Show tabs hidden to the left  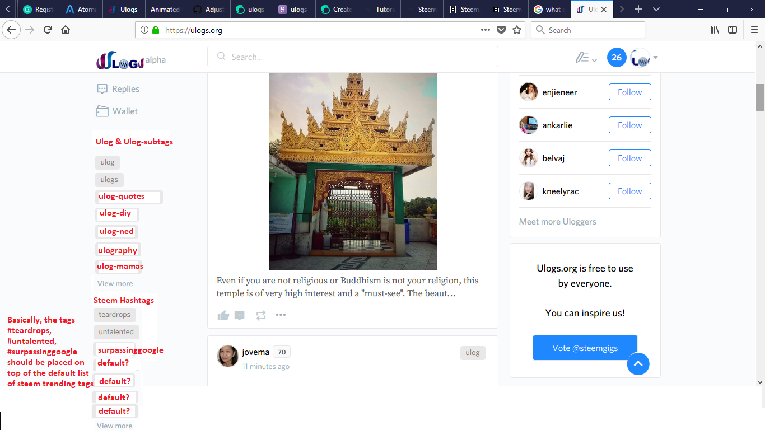click(7, 9)
